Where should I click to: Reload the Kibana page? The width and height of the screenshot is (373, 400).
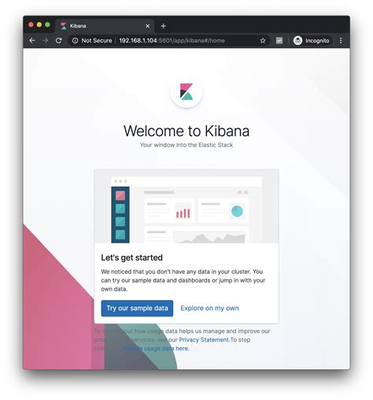59,40
